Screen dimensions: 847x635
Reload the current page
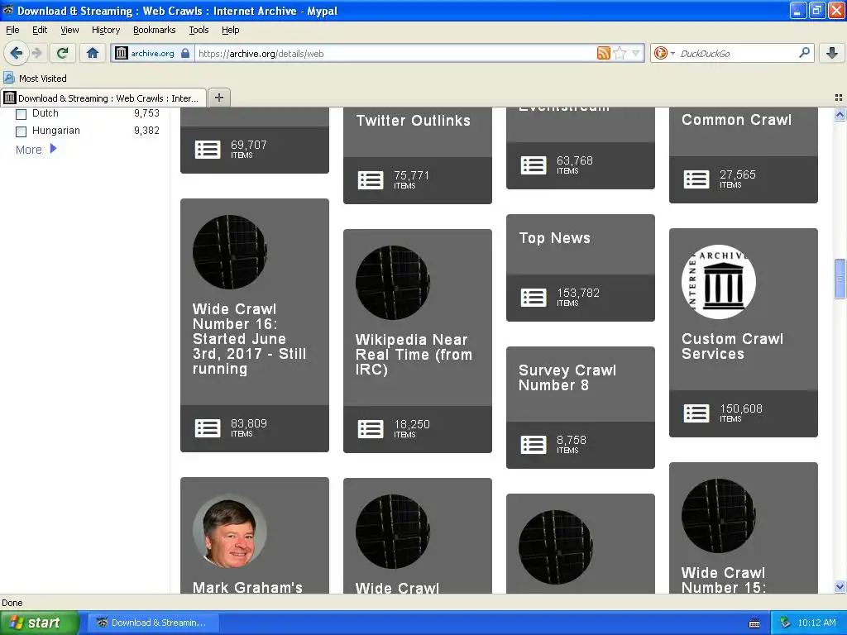(x=63, y=53)
